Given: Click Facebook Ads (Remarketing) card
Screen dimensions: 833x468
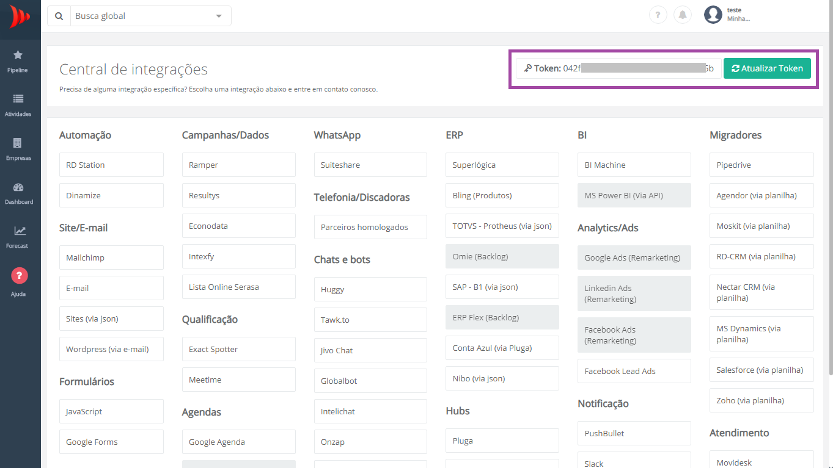Looking at the screenshot, I should 634,335.
